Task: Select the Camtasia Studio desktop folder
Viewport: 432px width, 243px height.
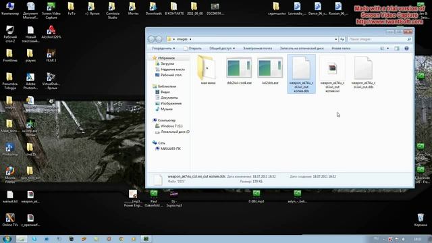Action: (112, 10)
